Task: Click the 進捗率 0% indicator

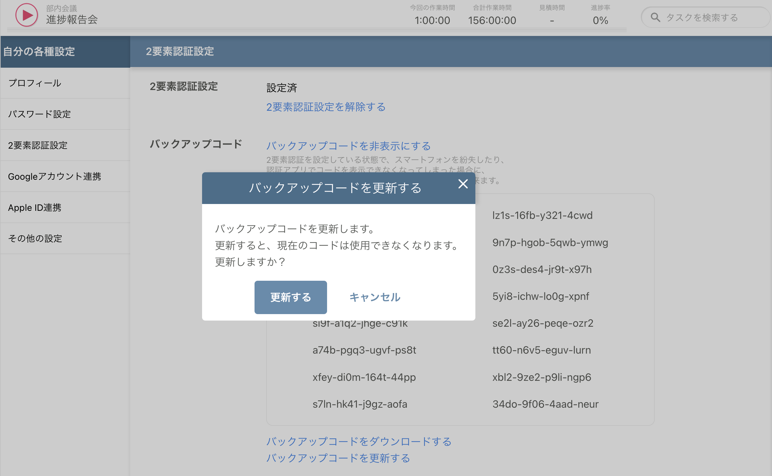Action: pos(599,20)
